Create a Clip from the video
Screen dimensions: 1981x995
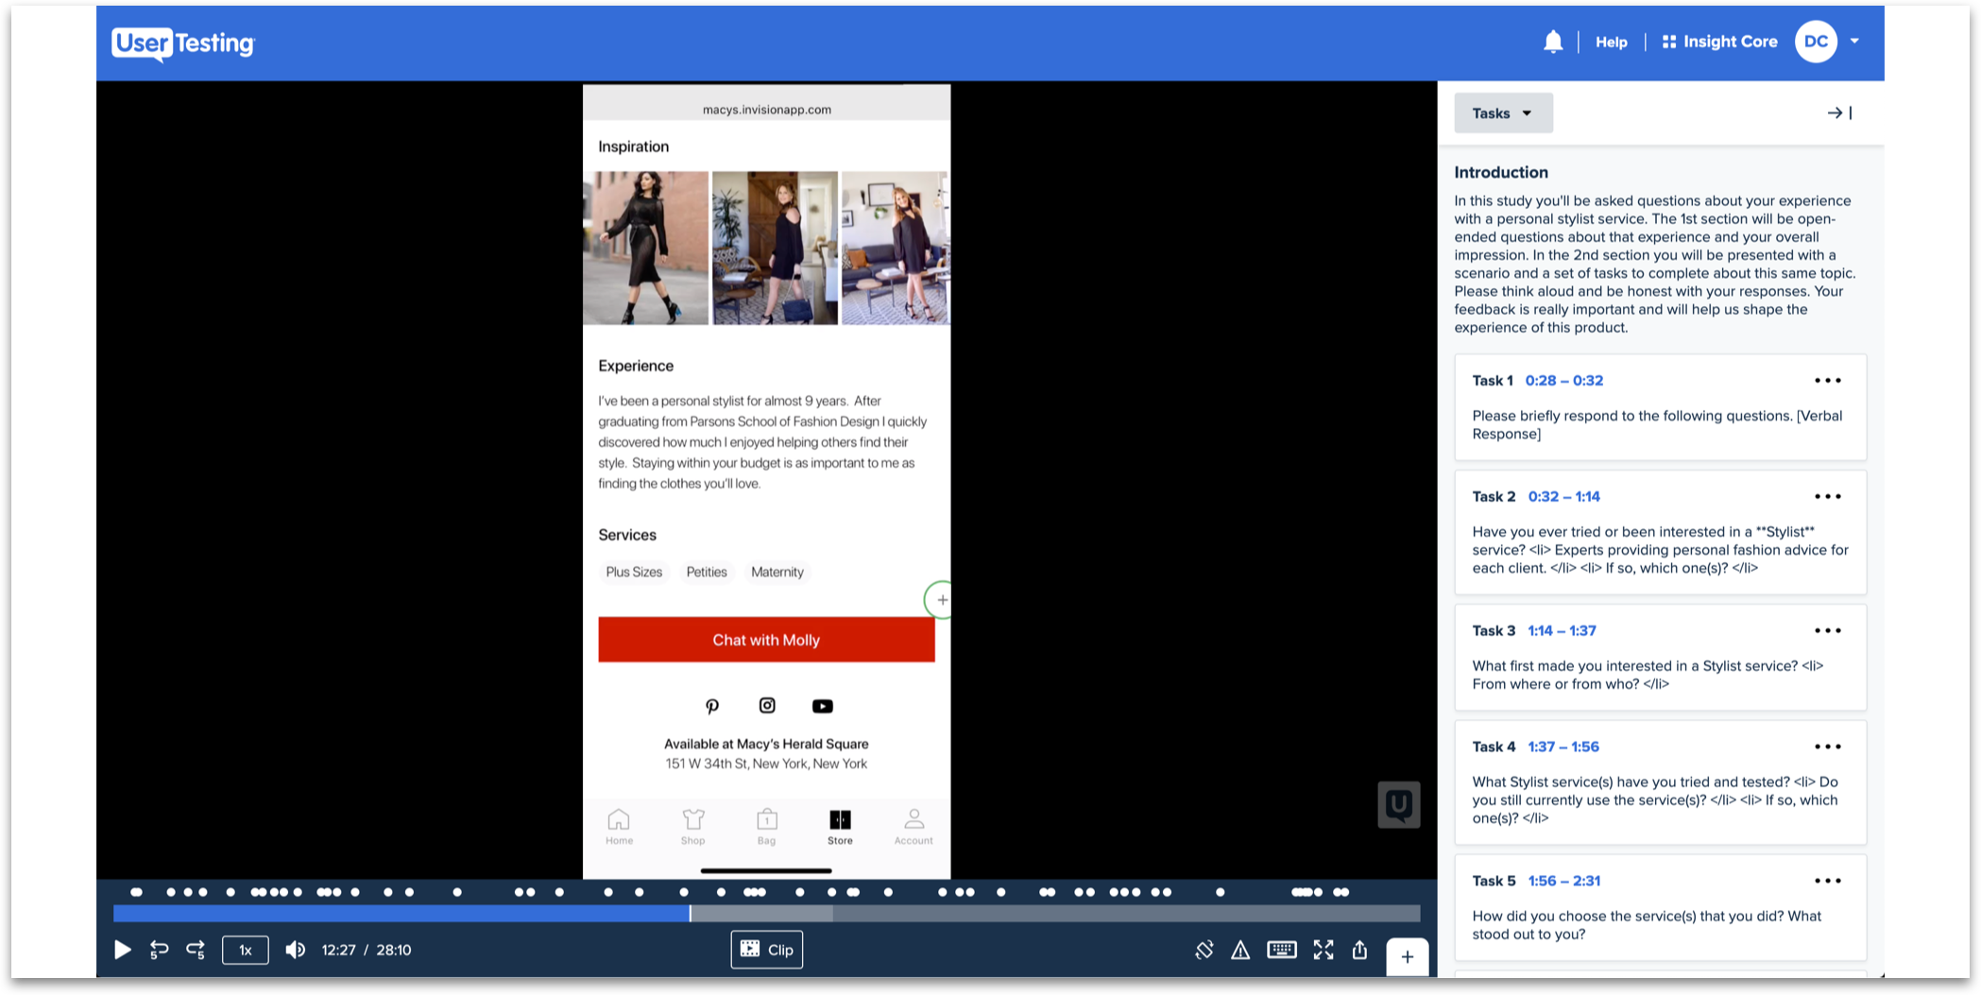click(x=767, y=950)
